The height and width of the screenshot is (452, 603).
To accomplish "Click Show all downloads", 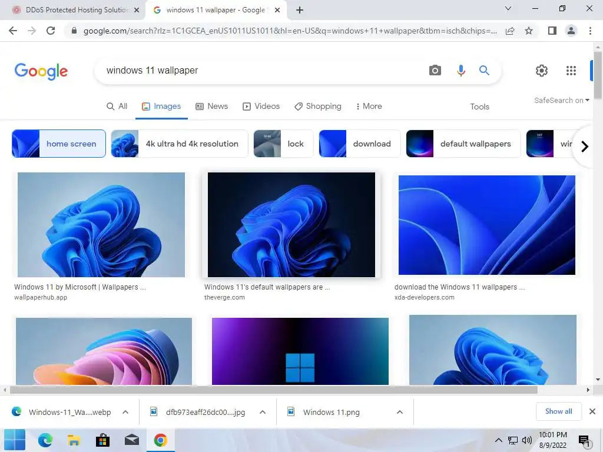I will (x=558, y=411).
